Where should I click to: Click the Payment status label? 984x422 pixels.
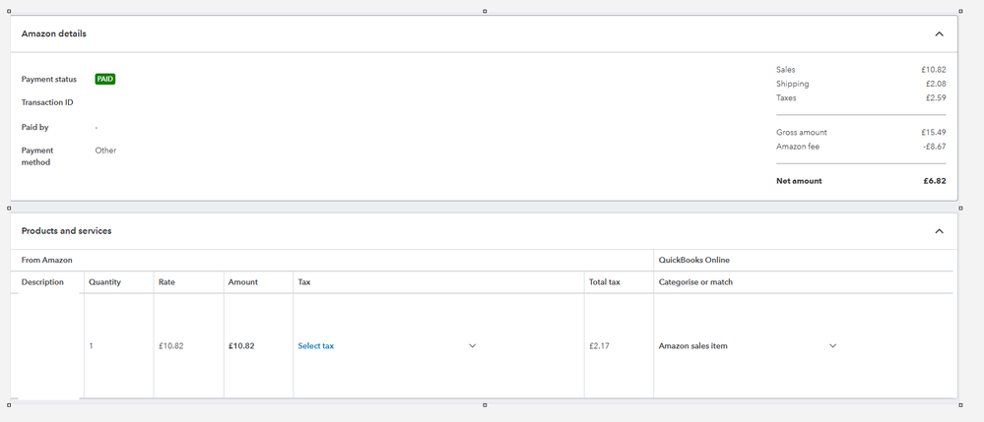coord(49,80)
